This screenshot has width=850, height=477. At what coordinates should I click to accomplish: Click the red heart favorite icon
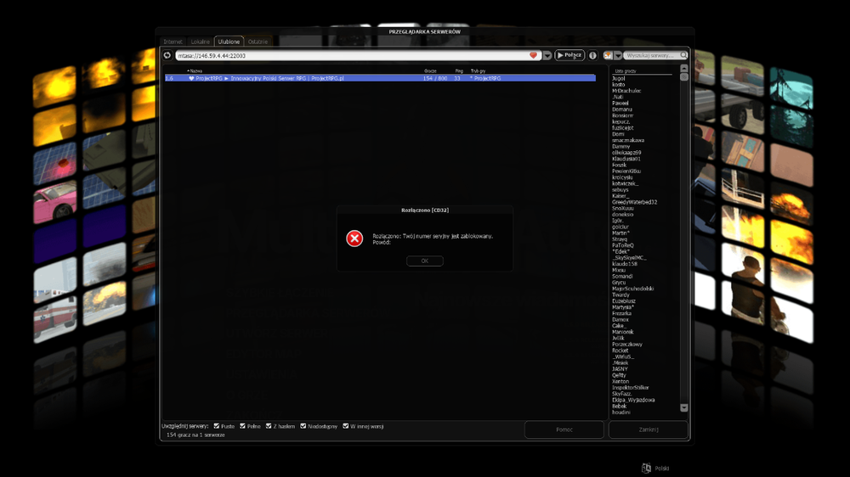[534, 55]
